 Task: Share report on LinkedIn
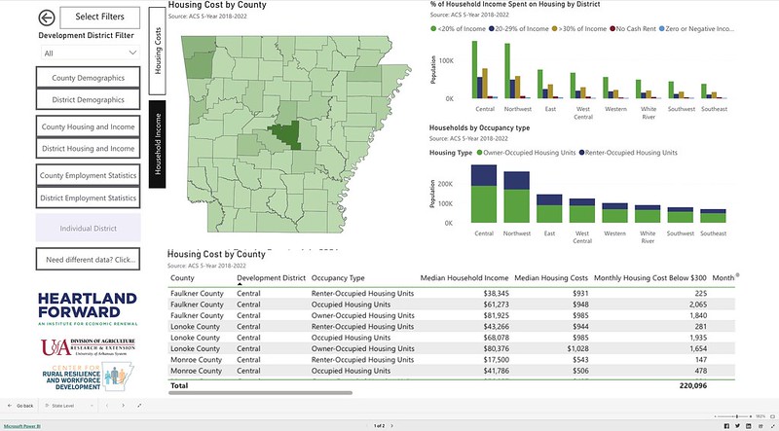749,426
